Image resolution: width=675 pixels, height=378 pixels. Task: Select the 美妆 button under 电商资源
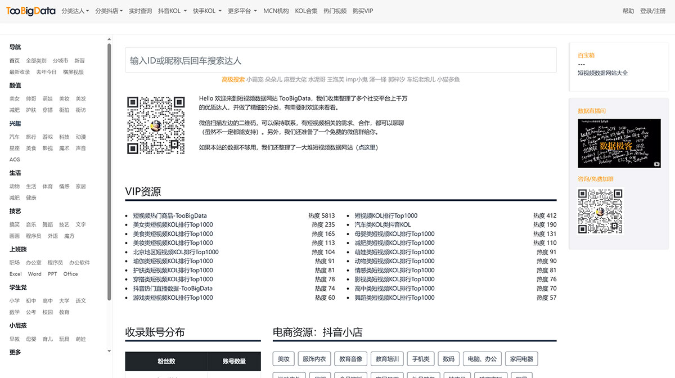tap(283, 358)
